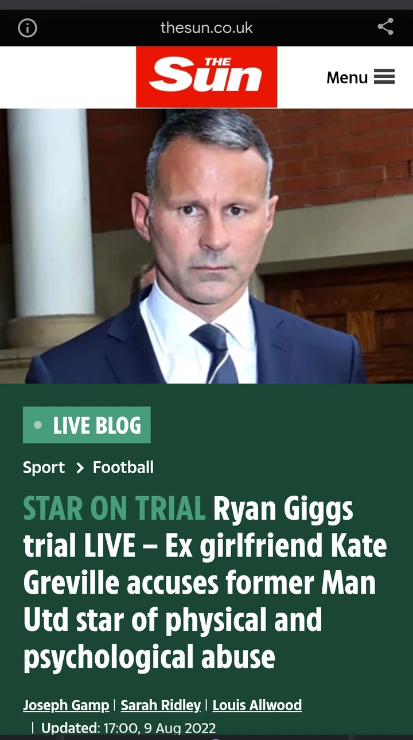The image size is (413, 740).
Task: Open the hero photo of man in suit
Action: coord(206,246)
